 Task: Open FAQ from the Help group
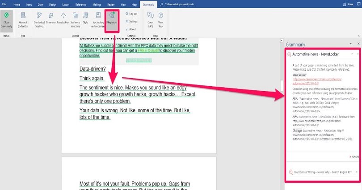(x=151, y=20)
